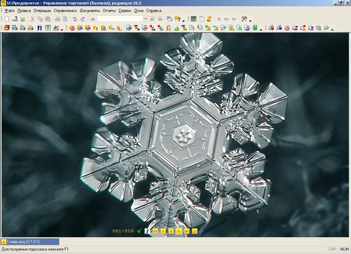
Task: Click the green checkmark in slideshow controls
Action: [x=139, y=231]
